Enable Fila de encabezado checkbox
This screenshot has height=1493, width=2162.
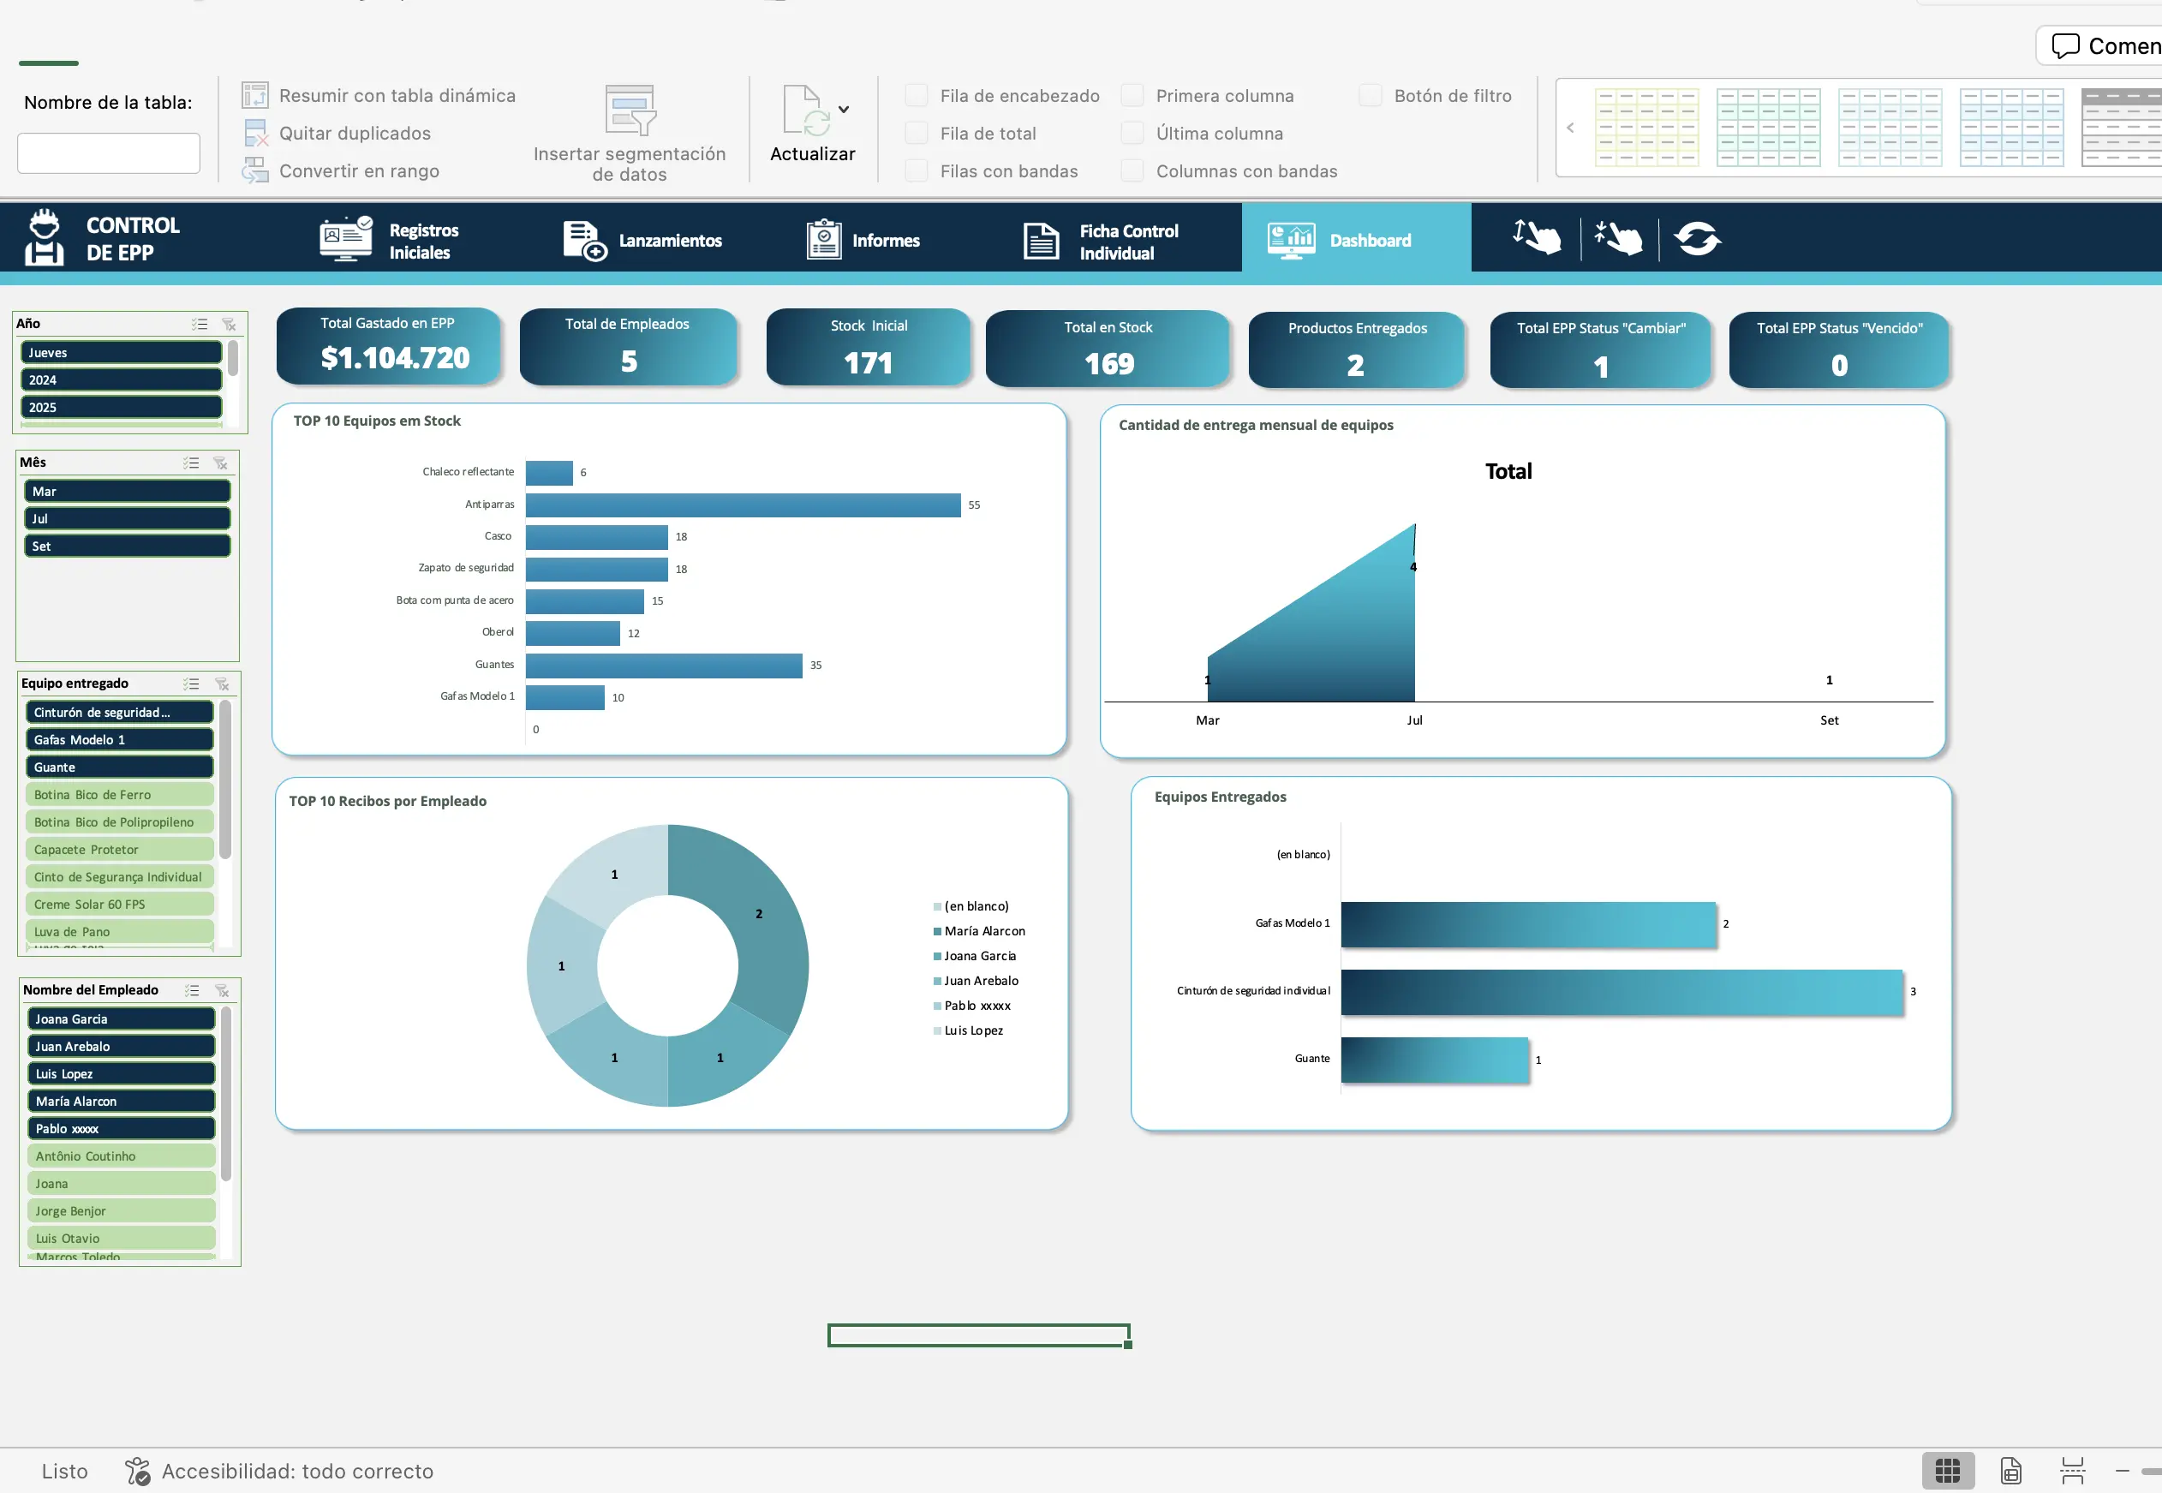click(x=917, y=95)
